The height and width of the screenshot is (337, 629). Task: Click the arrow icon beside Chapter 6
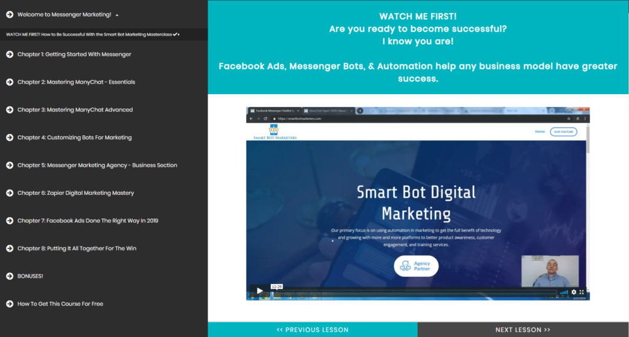coord(10,193)
